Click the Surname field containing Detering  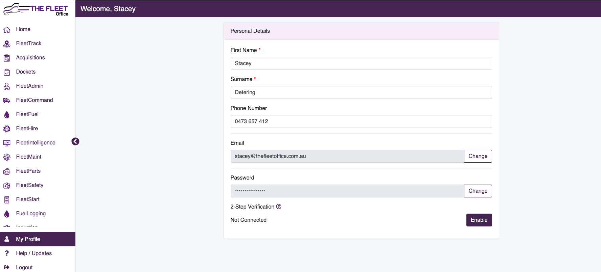(x=361, y=92)
